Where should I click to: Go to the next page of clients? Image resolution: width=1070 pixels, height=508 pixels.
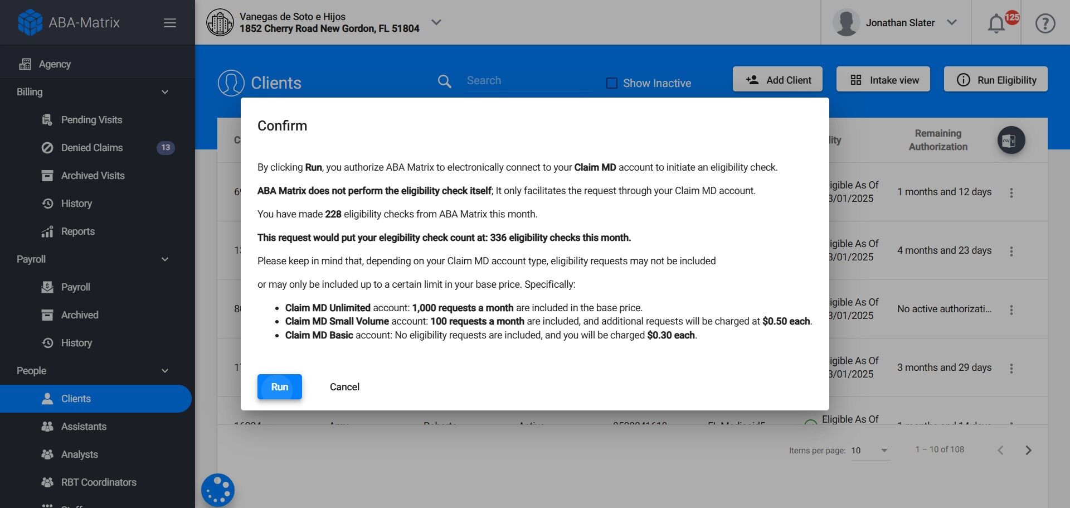pyautogui.click(x=1029, y=450)
